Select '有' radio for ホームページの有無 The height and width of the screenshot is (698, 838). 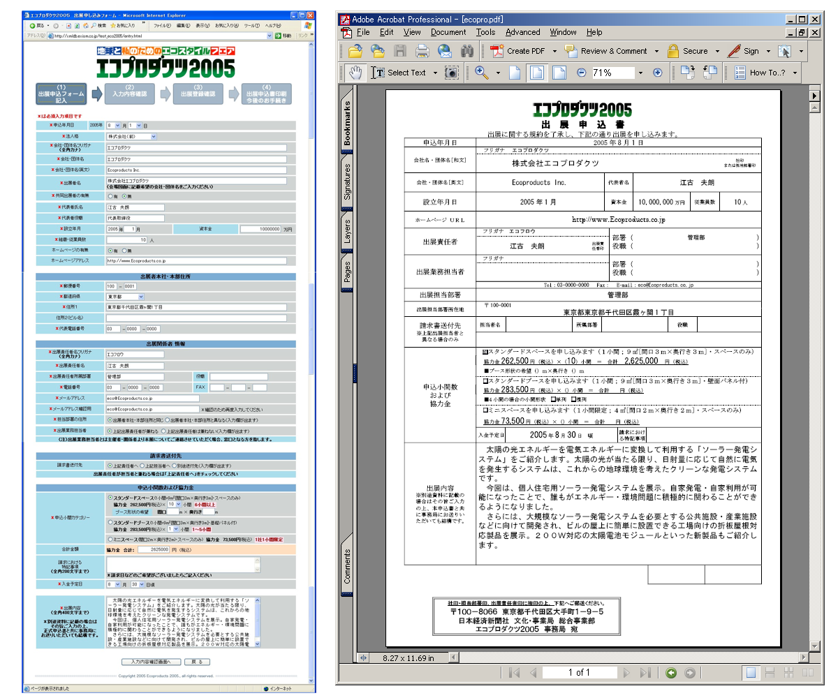pos(110,251)
